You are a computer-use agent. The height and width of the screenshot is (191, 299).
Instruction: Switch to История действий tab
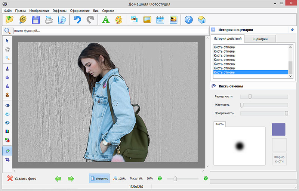point(228,38)
